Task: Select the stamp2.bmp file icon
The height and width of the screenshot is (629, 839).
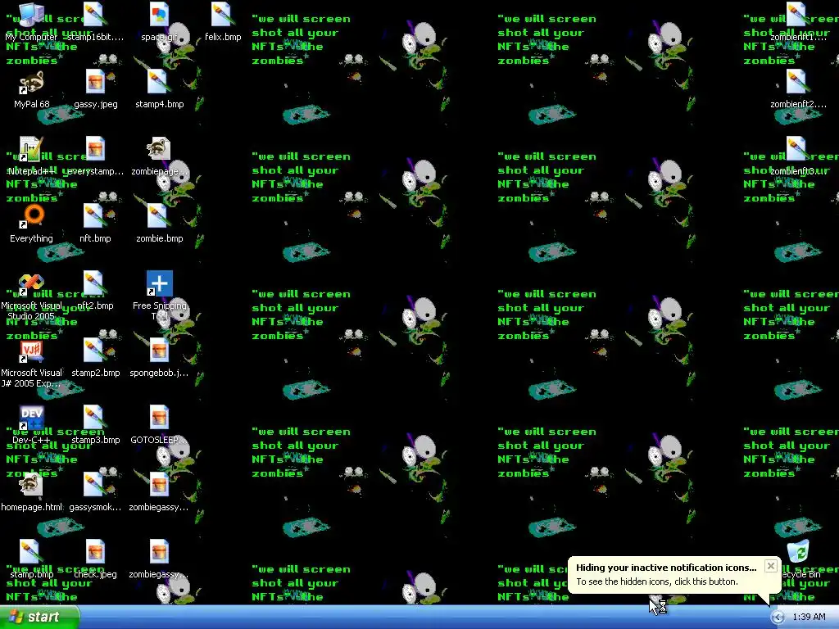Action: [x=95, y=351]
